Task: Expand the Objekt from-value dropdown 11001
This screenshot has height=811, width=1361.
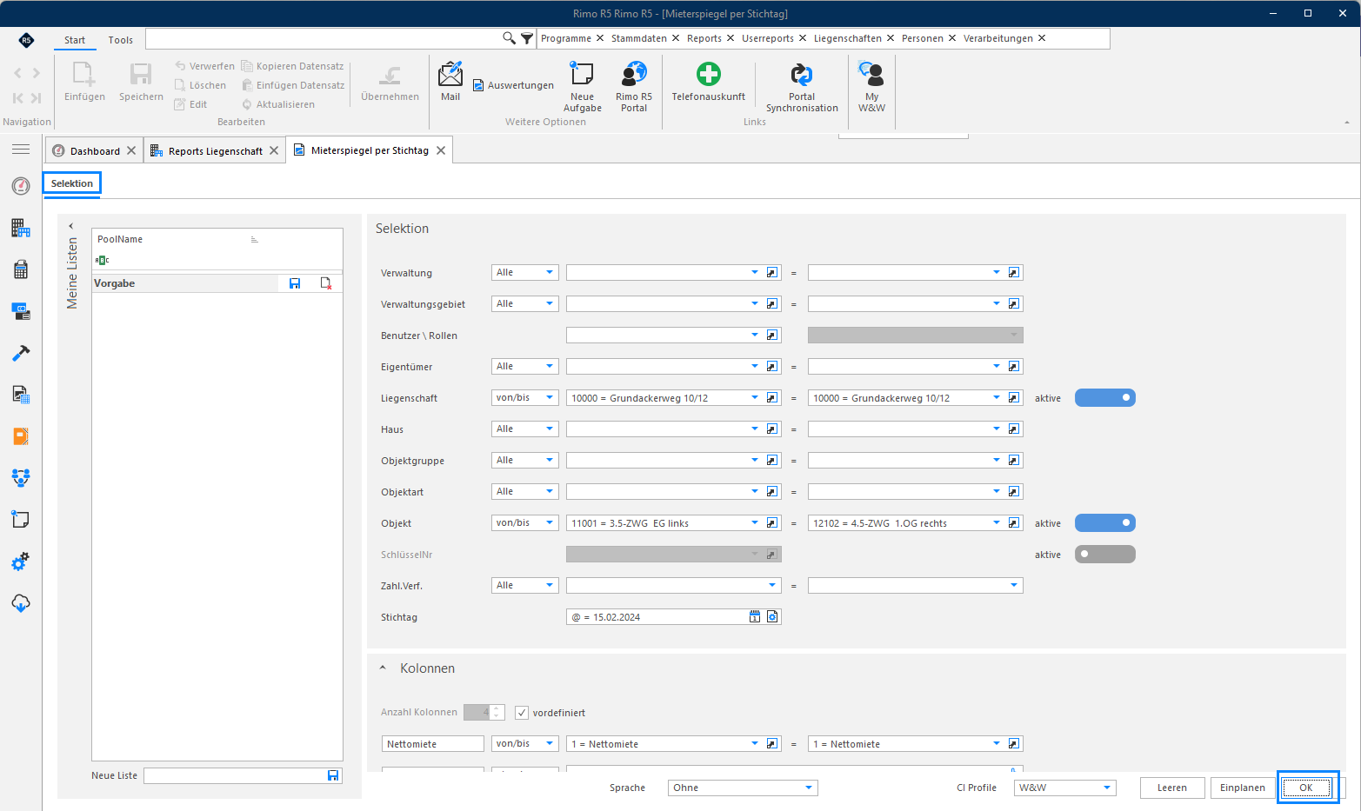Action: coord(755,523)
